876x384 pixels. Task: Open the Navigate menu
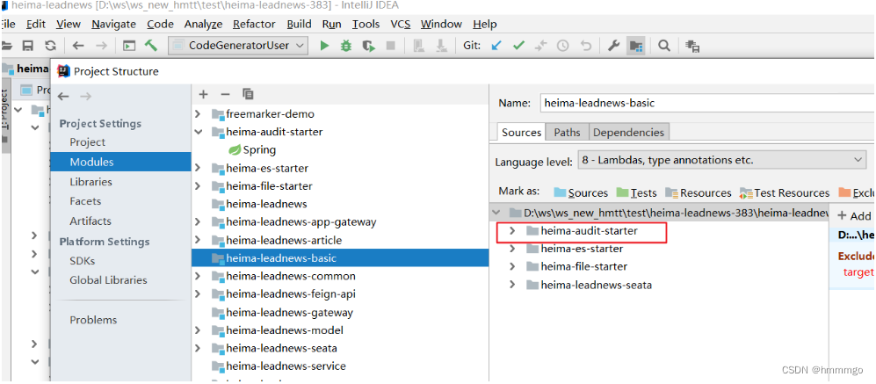click(x=113, y=24)
